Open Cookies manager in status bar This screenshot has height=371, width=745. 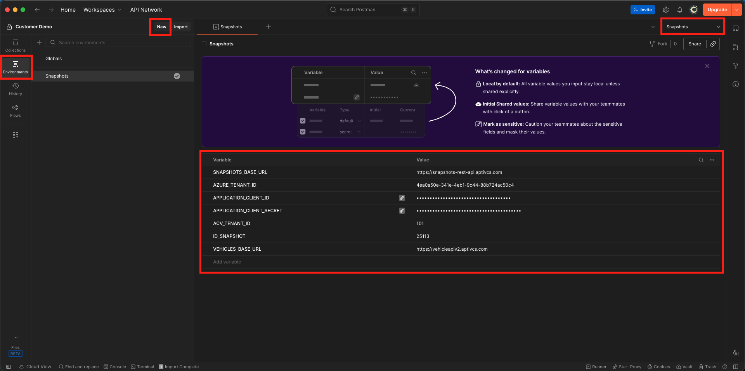tap(658, 366)
